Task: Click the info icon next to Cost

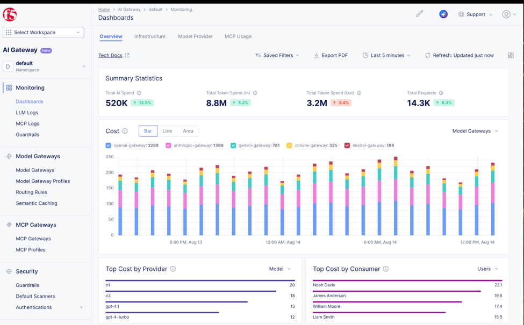Action: pyautogui.click(x=125, y=131)
